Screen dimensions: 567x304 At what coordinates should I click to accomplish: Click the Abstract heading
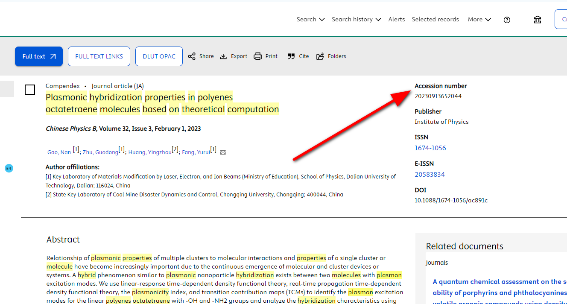pyautogui.click(x=63, y=240)
